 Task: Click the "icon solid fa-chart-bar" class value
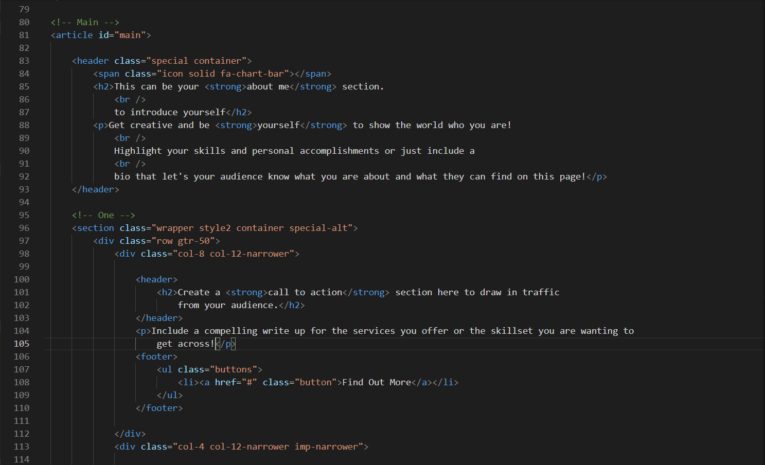[223, 74]
